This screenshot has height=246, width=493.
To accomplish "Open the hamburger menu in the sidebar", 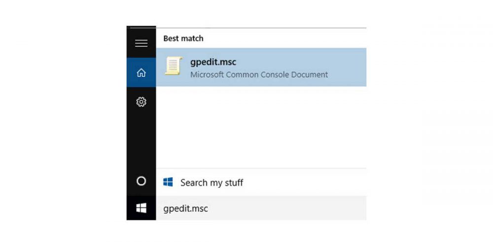I will coord(141,43).
